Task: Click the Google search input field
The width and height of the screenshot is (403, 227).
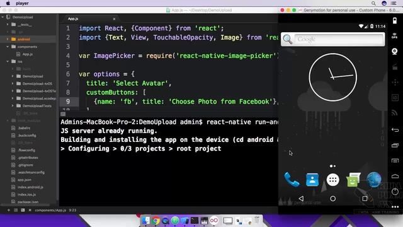Action: tap(339, 39)
